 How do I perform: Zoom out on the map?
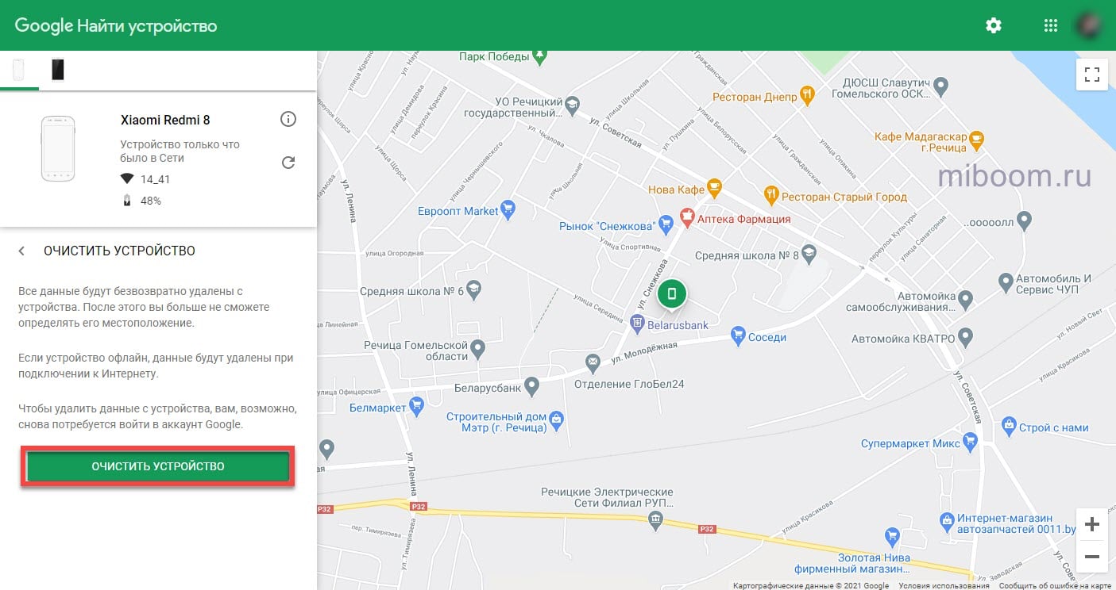[x=1091, y=556]
